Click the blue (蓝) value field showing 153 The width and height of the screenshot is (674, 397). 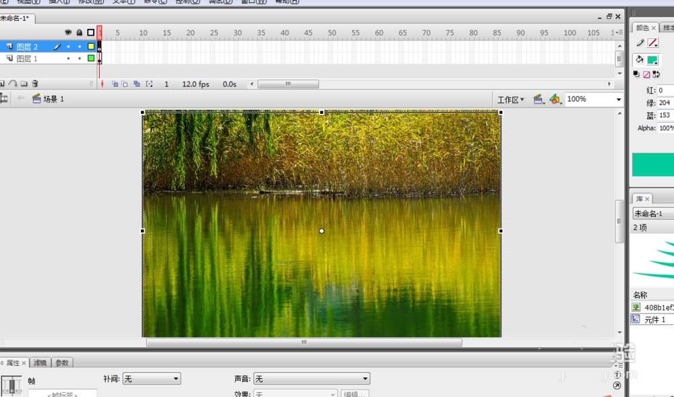click(x=665, y=115)
